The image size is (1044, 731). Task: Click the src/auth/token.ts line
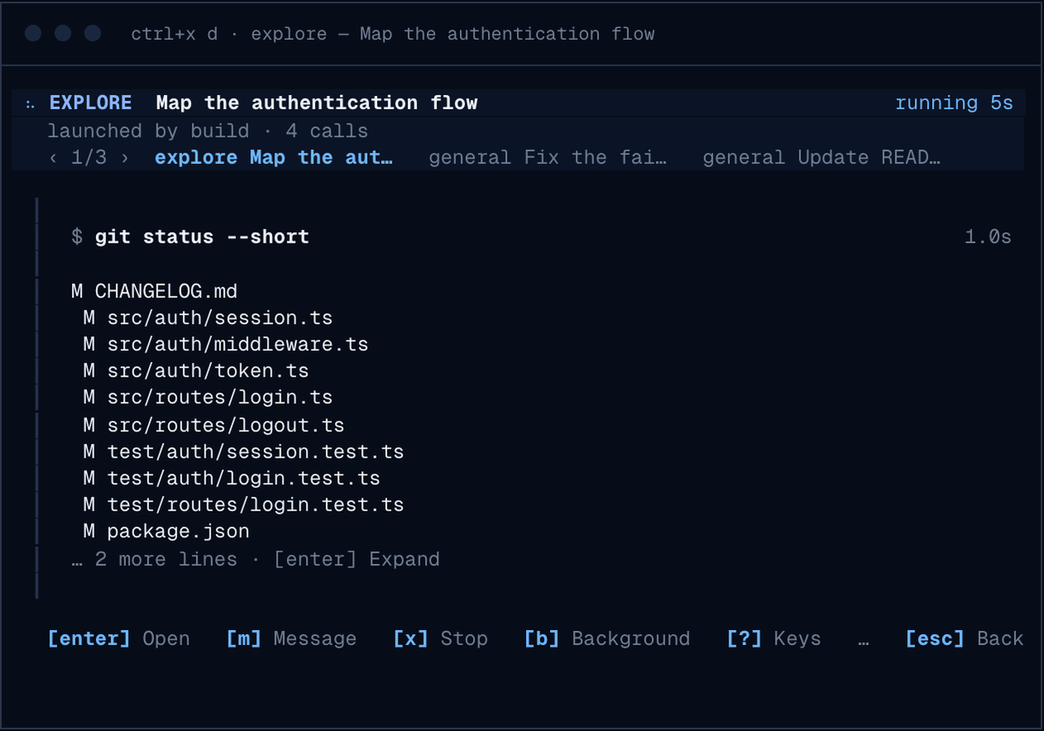tap(196, 371)
